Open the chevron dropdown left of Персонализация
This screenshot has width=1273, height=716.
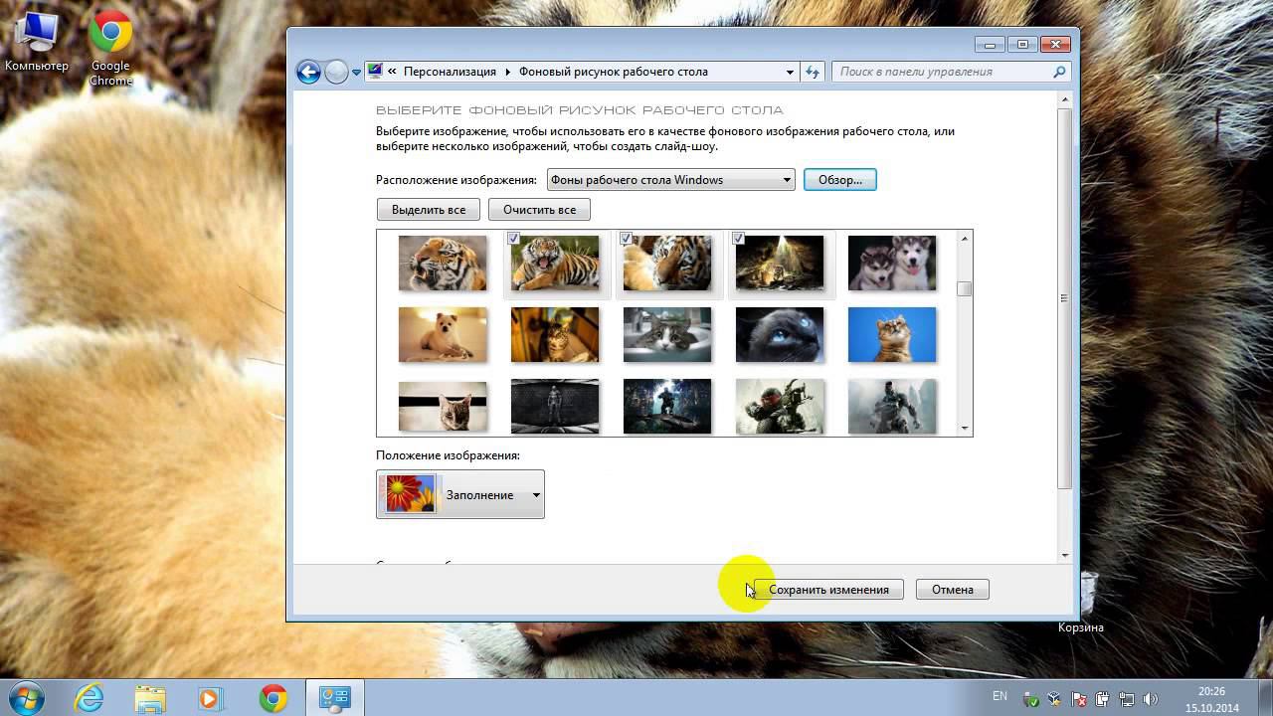393,72
